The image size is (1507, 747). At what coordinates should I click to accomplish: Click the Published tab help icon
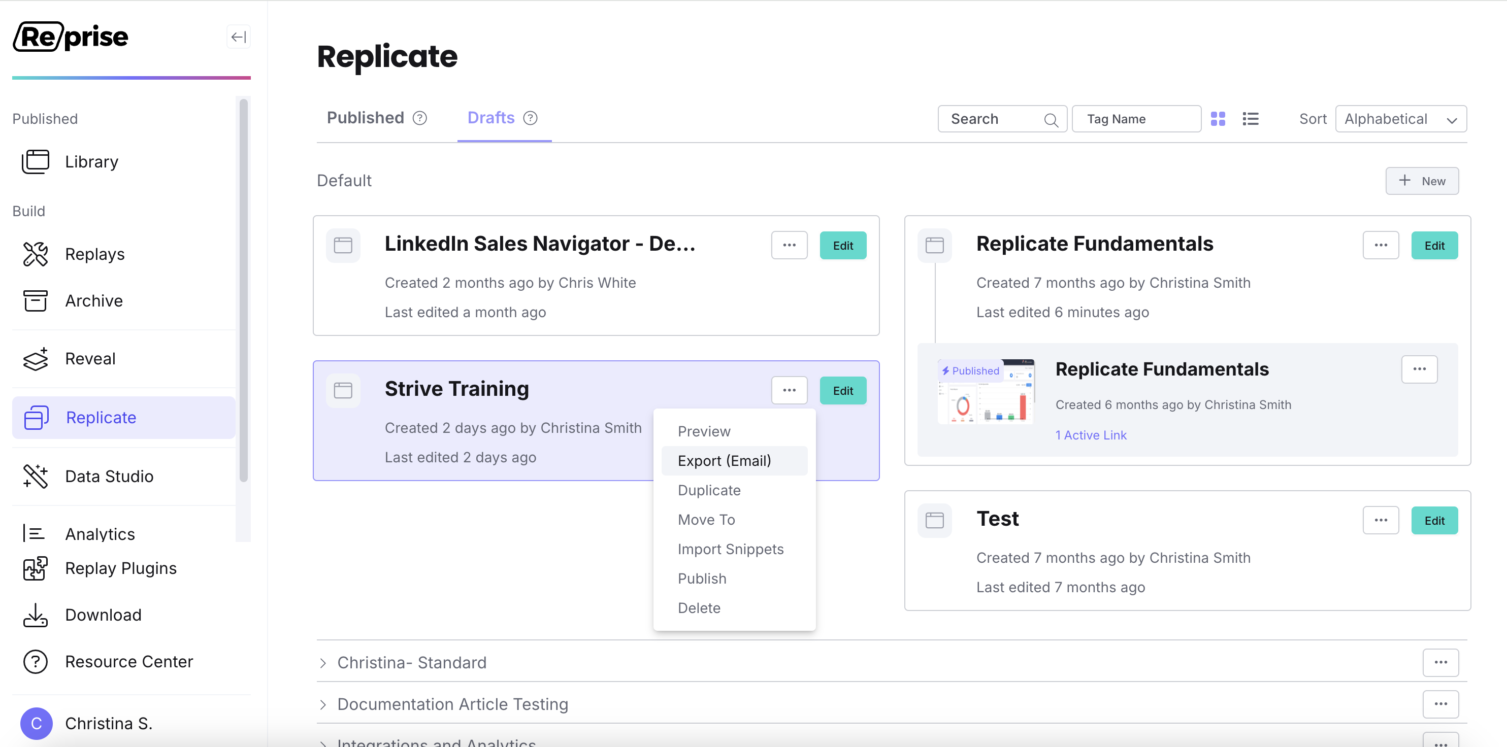[419, 118]
